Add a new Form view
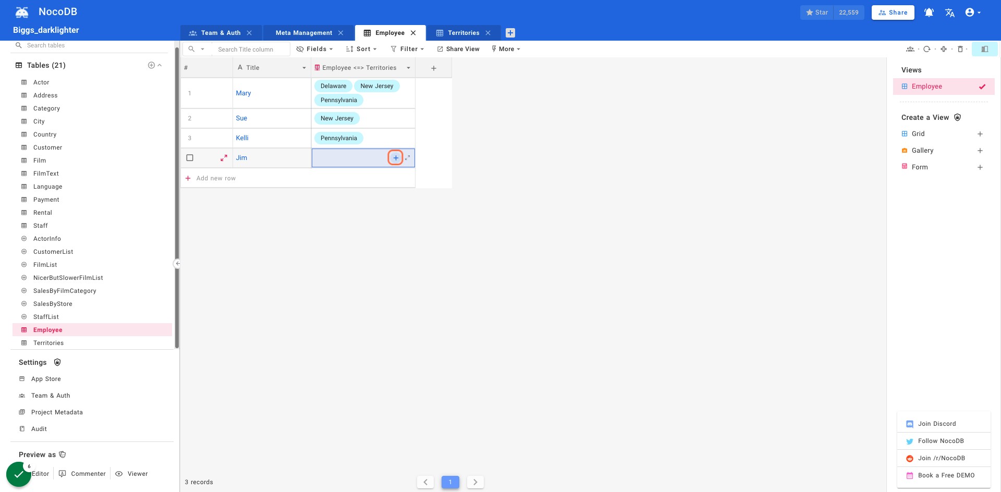The image size is (1001, 492). point(980,167)
